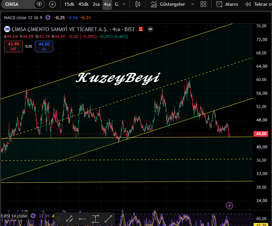Click the blue MACD value −0,56

(72, 17)
